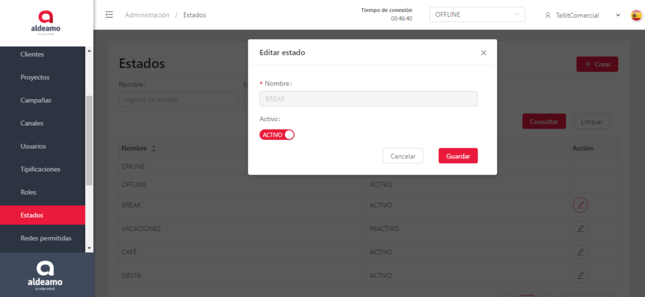Go to Tipificaciones in the sidebar
The image size is (645, 297).
[x=40, y=169]
